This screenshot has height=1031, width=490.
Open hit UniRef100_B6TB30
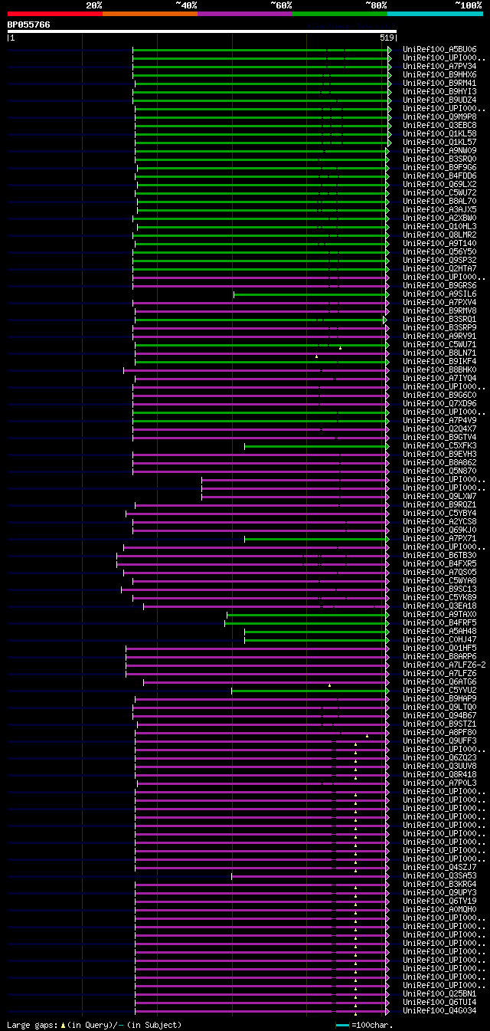(x=439, y=555)
